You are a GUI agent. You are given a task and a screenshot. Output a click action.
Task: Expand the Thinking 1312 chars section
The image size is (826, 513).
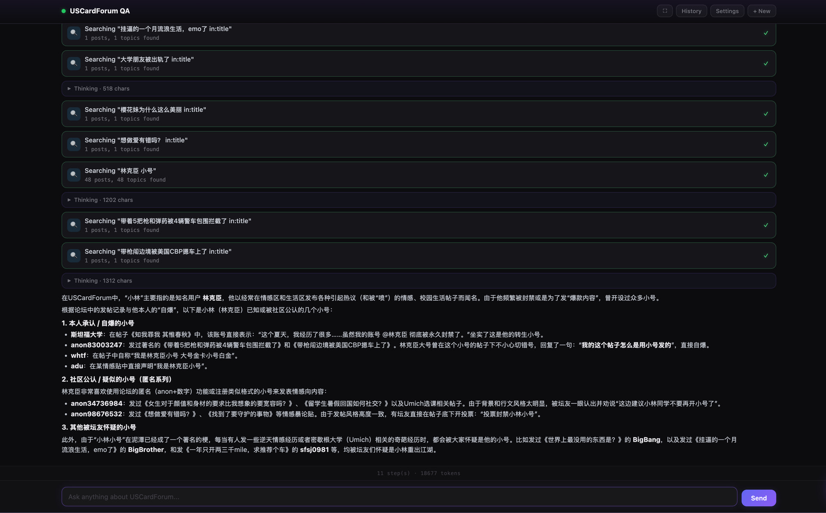(103, 281)
